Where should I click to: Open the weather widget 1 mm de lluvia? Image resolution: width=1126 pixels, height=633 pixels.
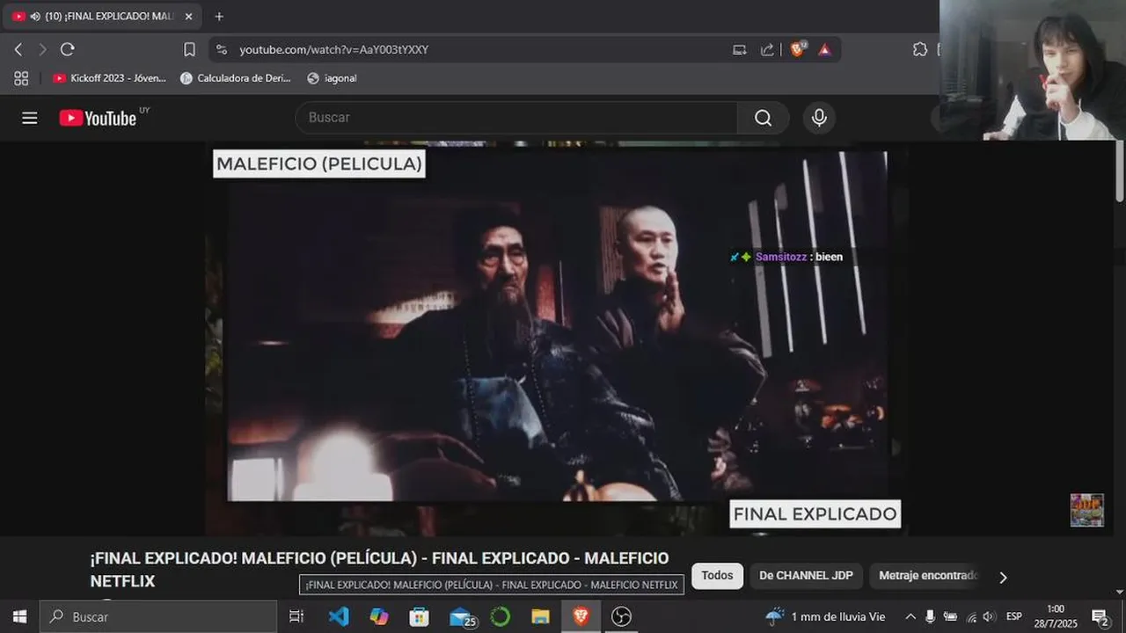click(x=825, y=616)
